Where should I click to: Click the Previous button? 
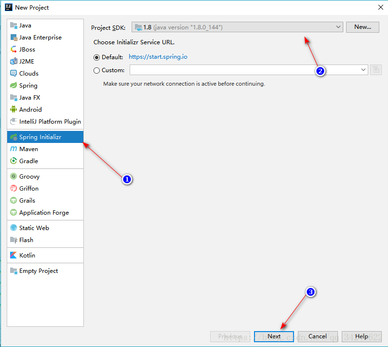point(230,336)
